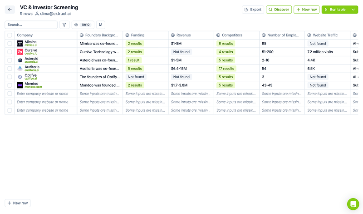The image size is (363, 214).
Task: Check the Auditoria row checkbox
Action: pos(10,69)
